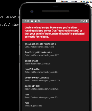
Task: Select the loadScriptFromAssets stack frame
Action: point(55,54)
